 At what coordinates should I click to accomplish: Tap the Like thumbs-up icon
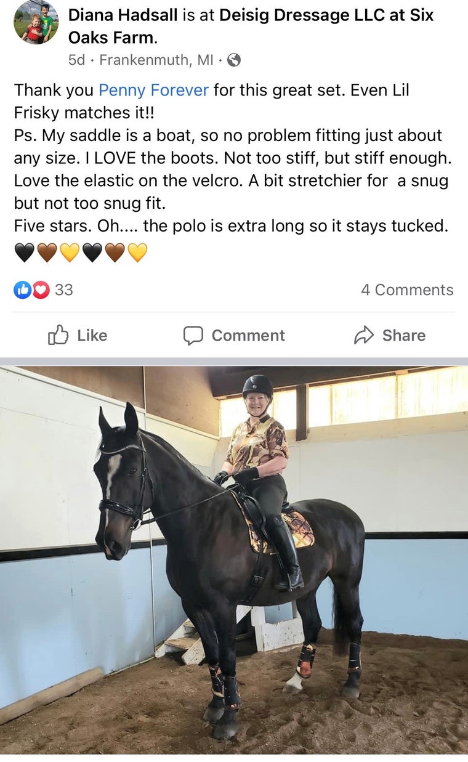58,335
